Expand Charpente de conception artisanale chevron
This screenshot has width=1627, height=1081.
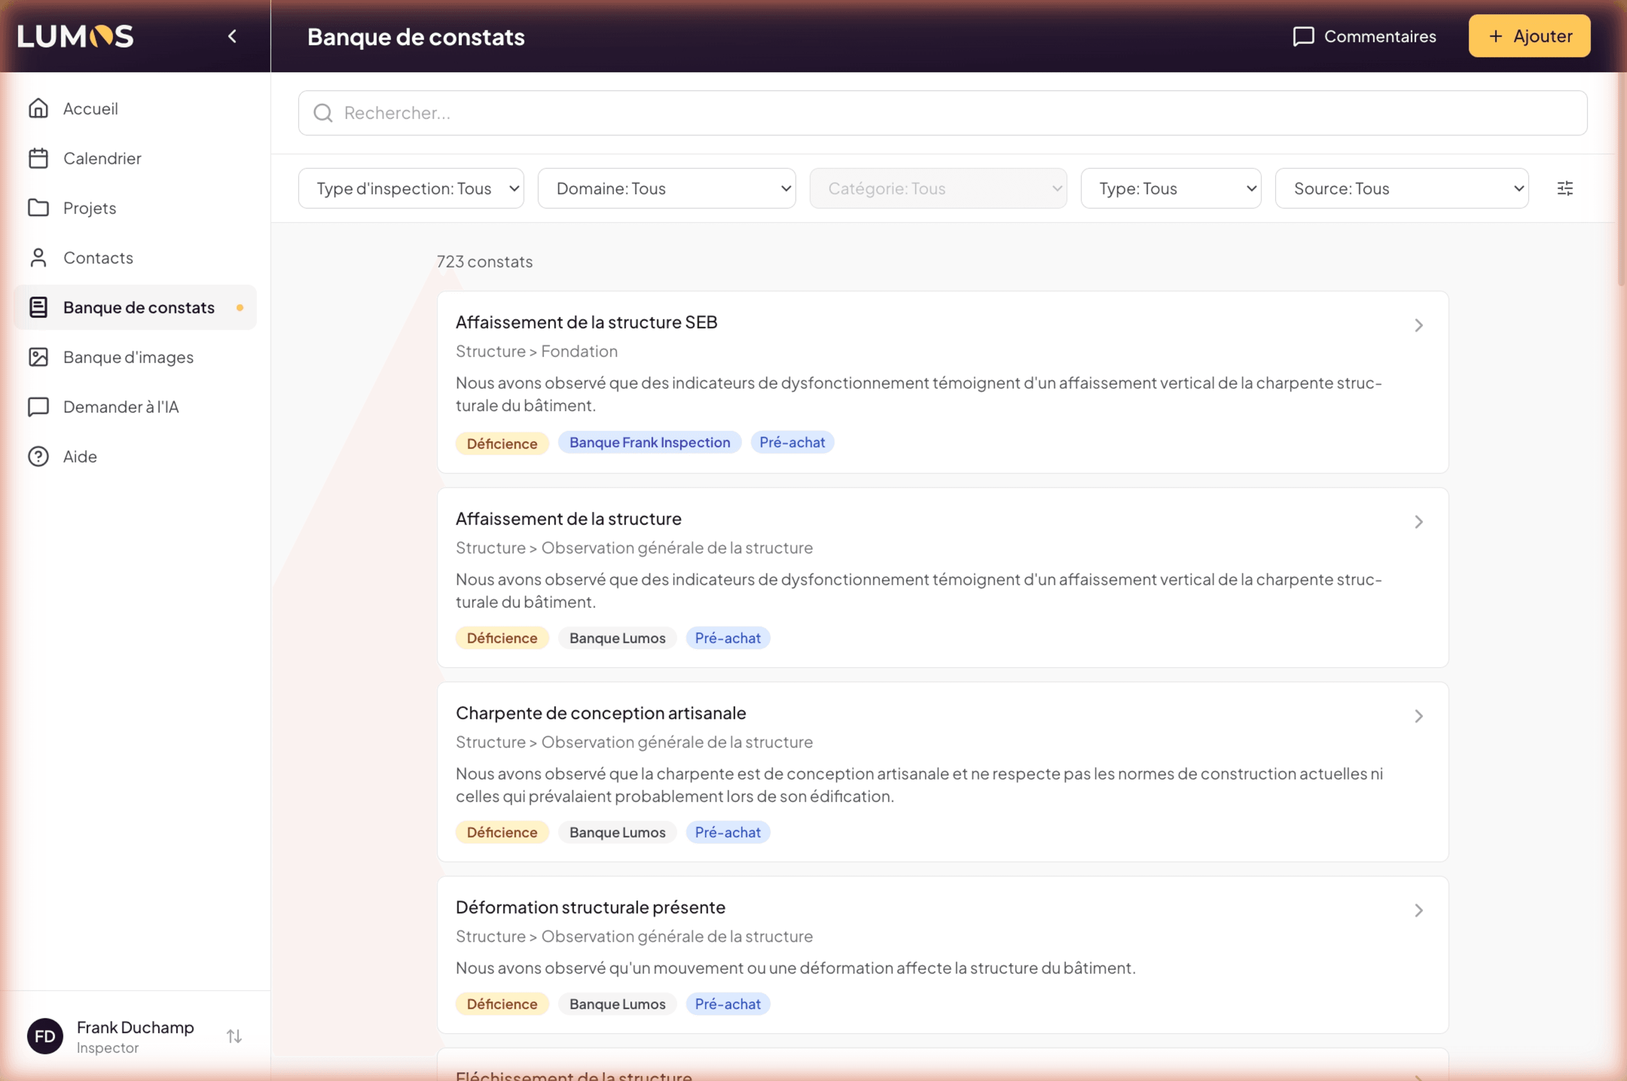tap(1419, 716)
